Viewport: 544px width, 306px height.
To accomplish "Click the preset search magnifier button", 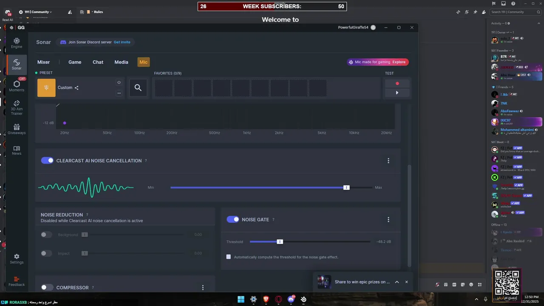I will point(138,88).
